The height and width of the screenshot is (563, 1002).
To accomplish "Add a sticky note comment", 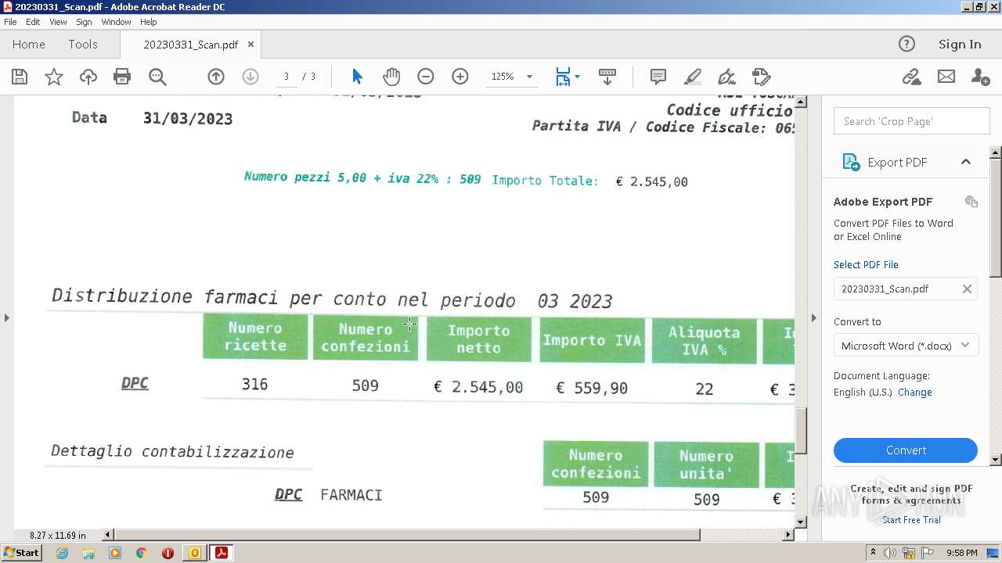I will [x=658, y=77].
